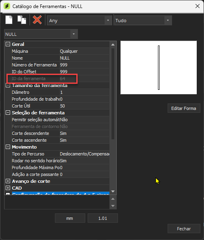Select the ID do Offset value 999

[84, 72]
